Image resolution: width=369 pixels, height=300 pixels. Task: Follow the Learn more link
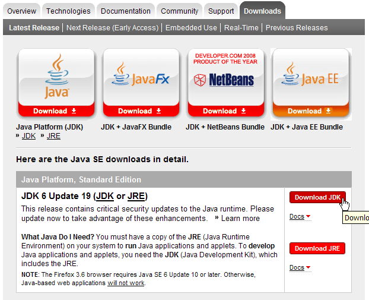pyautogui.click(x=240, y=218)
